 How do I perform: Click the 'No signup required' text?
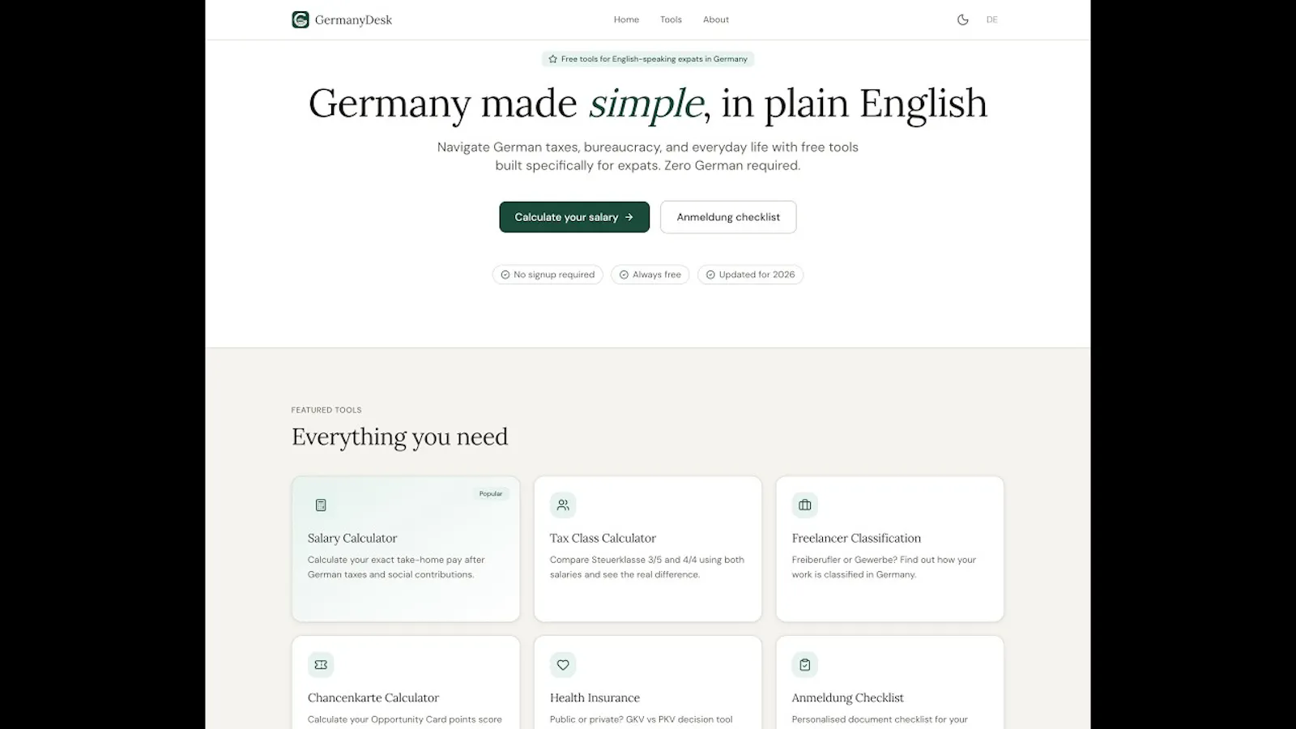pyautogui.click(x=554, y=275)
